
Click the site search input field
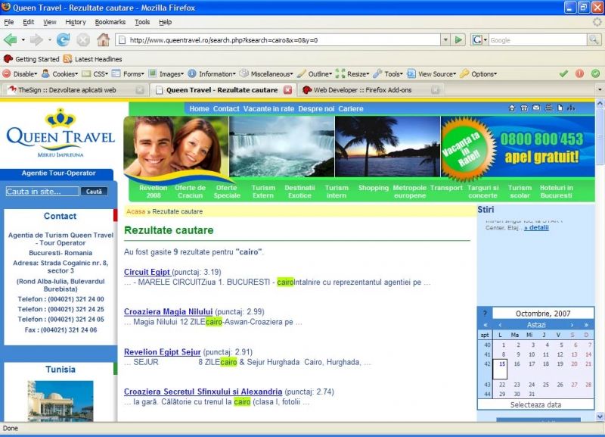click(x=42, y=192)
